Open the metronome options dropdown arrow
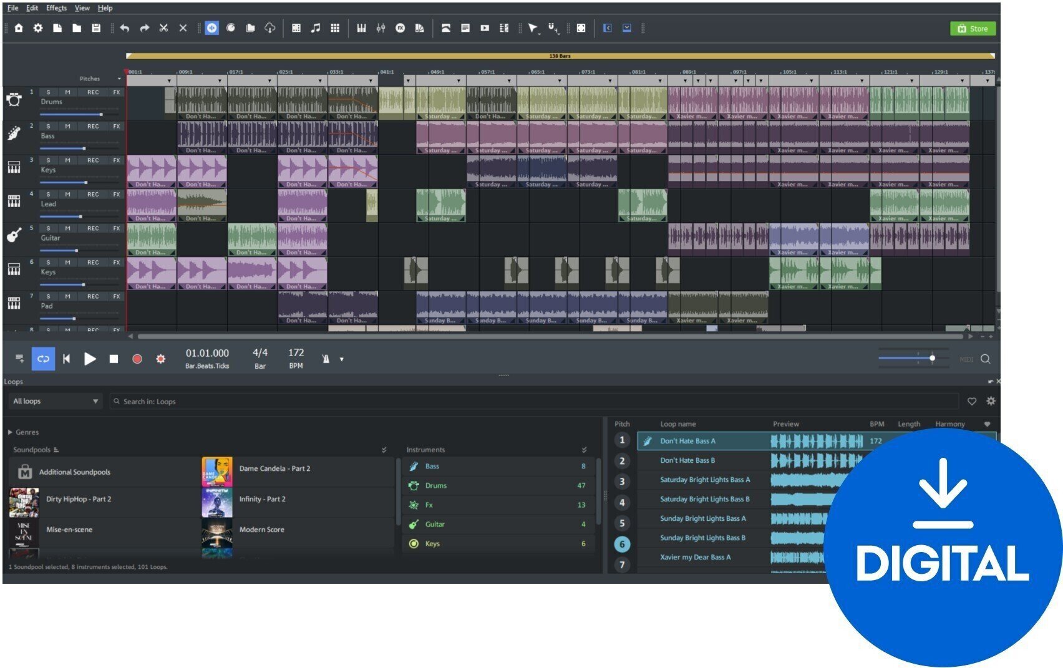Screen dimensions: 1063x668 (x=341, y=359)
